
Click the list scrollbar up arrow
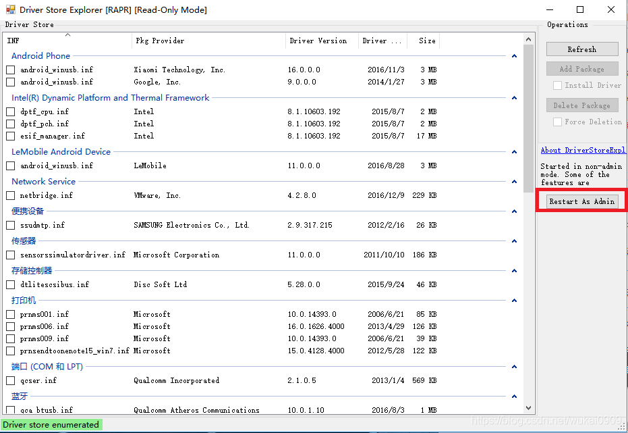528,39
